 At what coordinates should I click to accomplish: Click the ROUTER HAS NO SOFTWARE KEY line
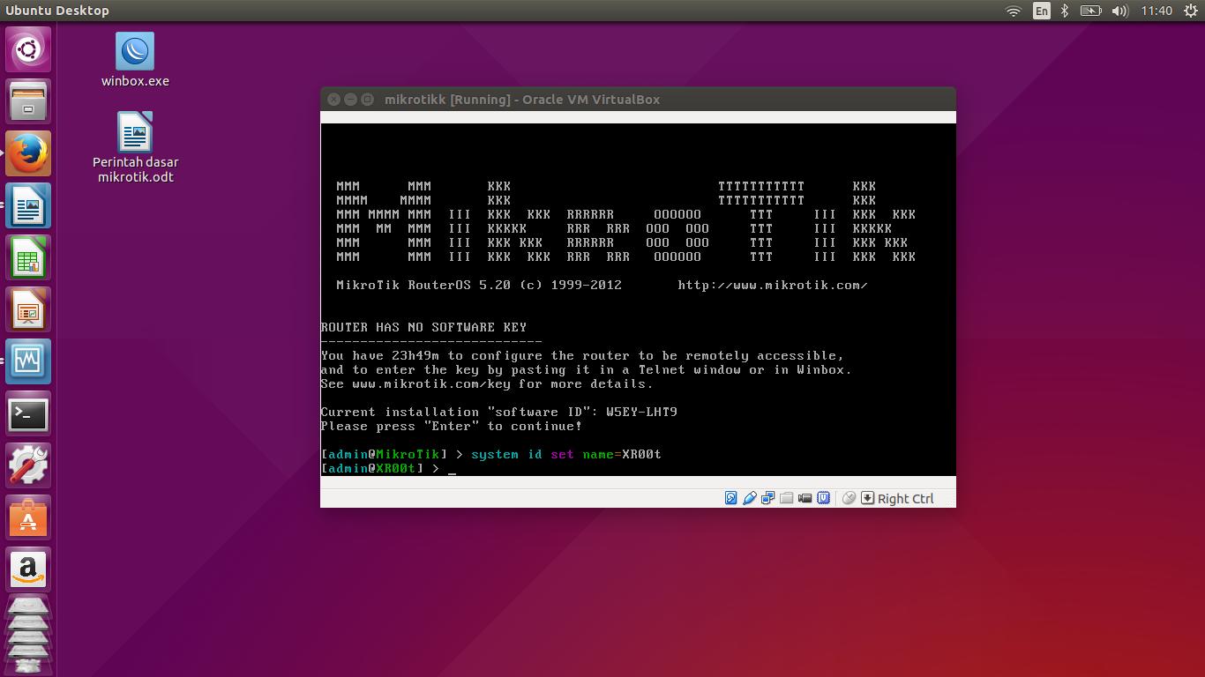click(x=423, y=327)
